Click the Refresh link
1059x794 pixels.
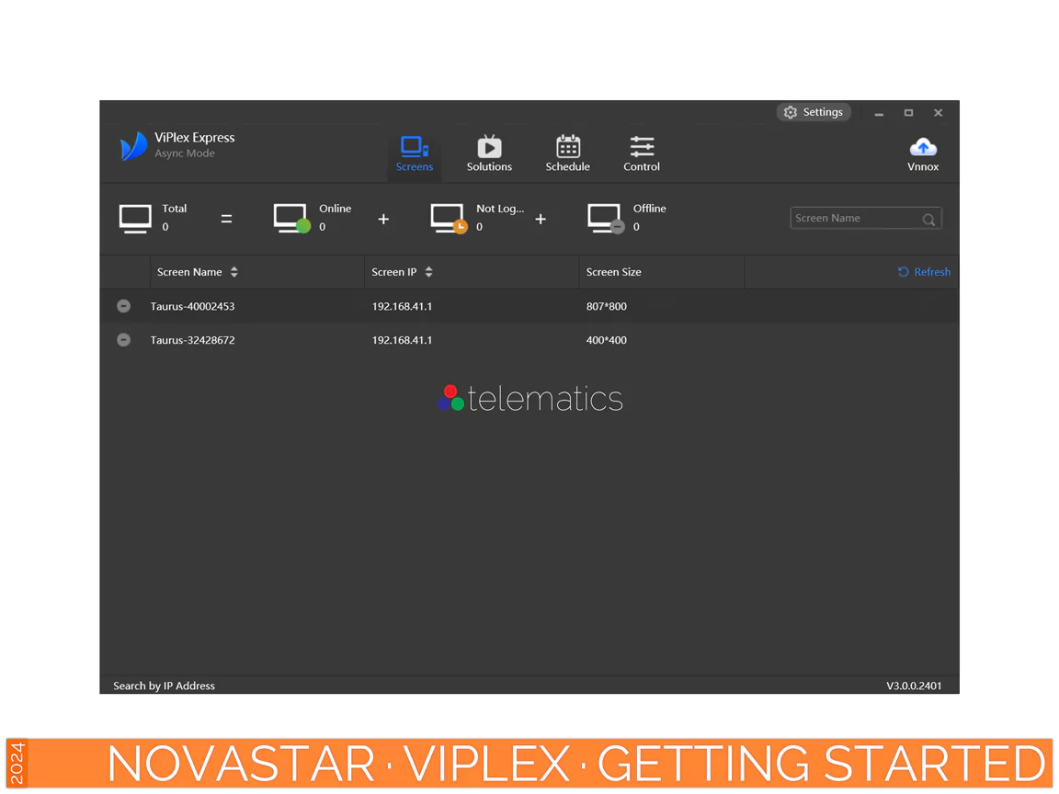(x=925, y=272)
